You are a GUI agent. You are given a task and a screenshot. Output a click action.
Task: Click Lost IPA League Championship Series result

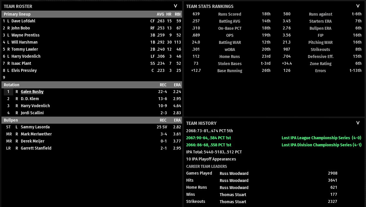click(x=322, y=138)
